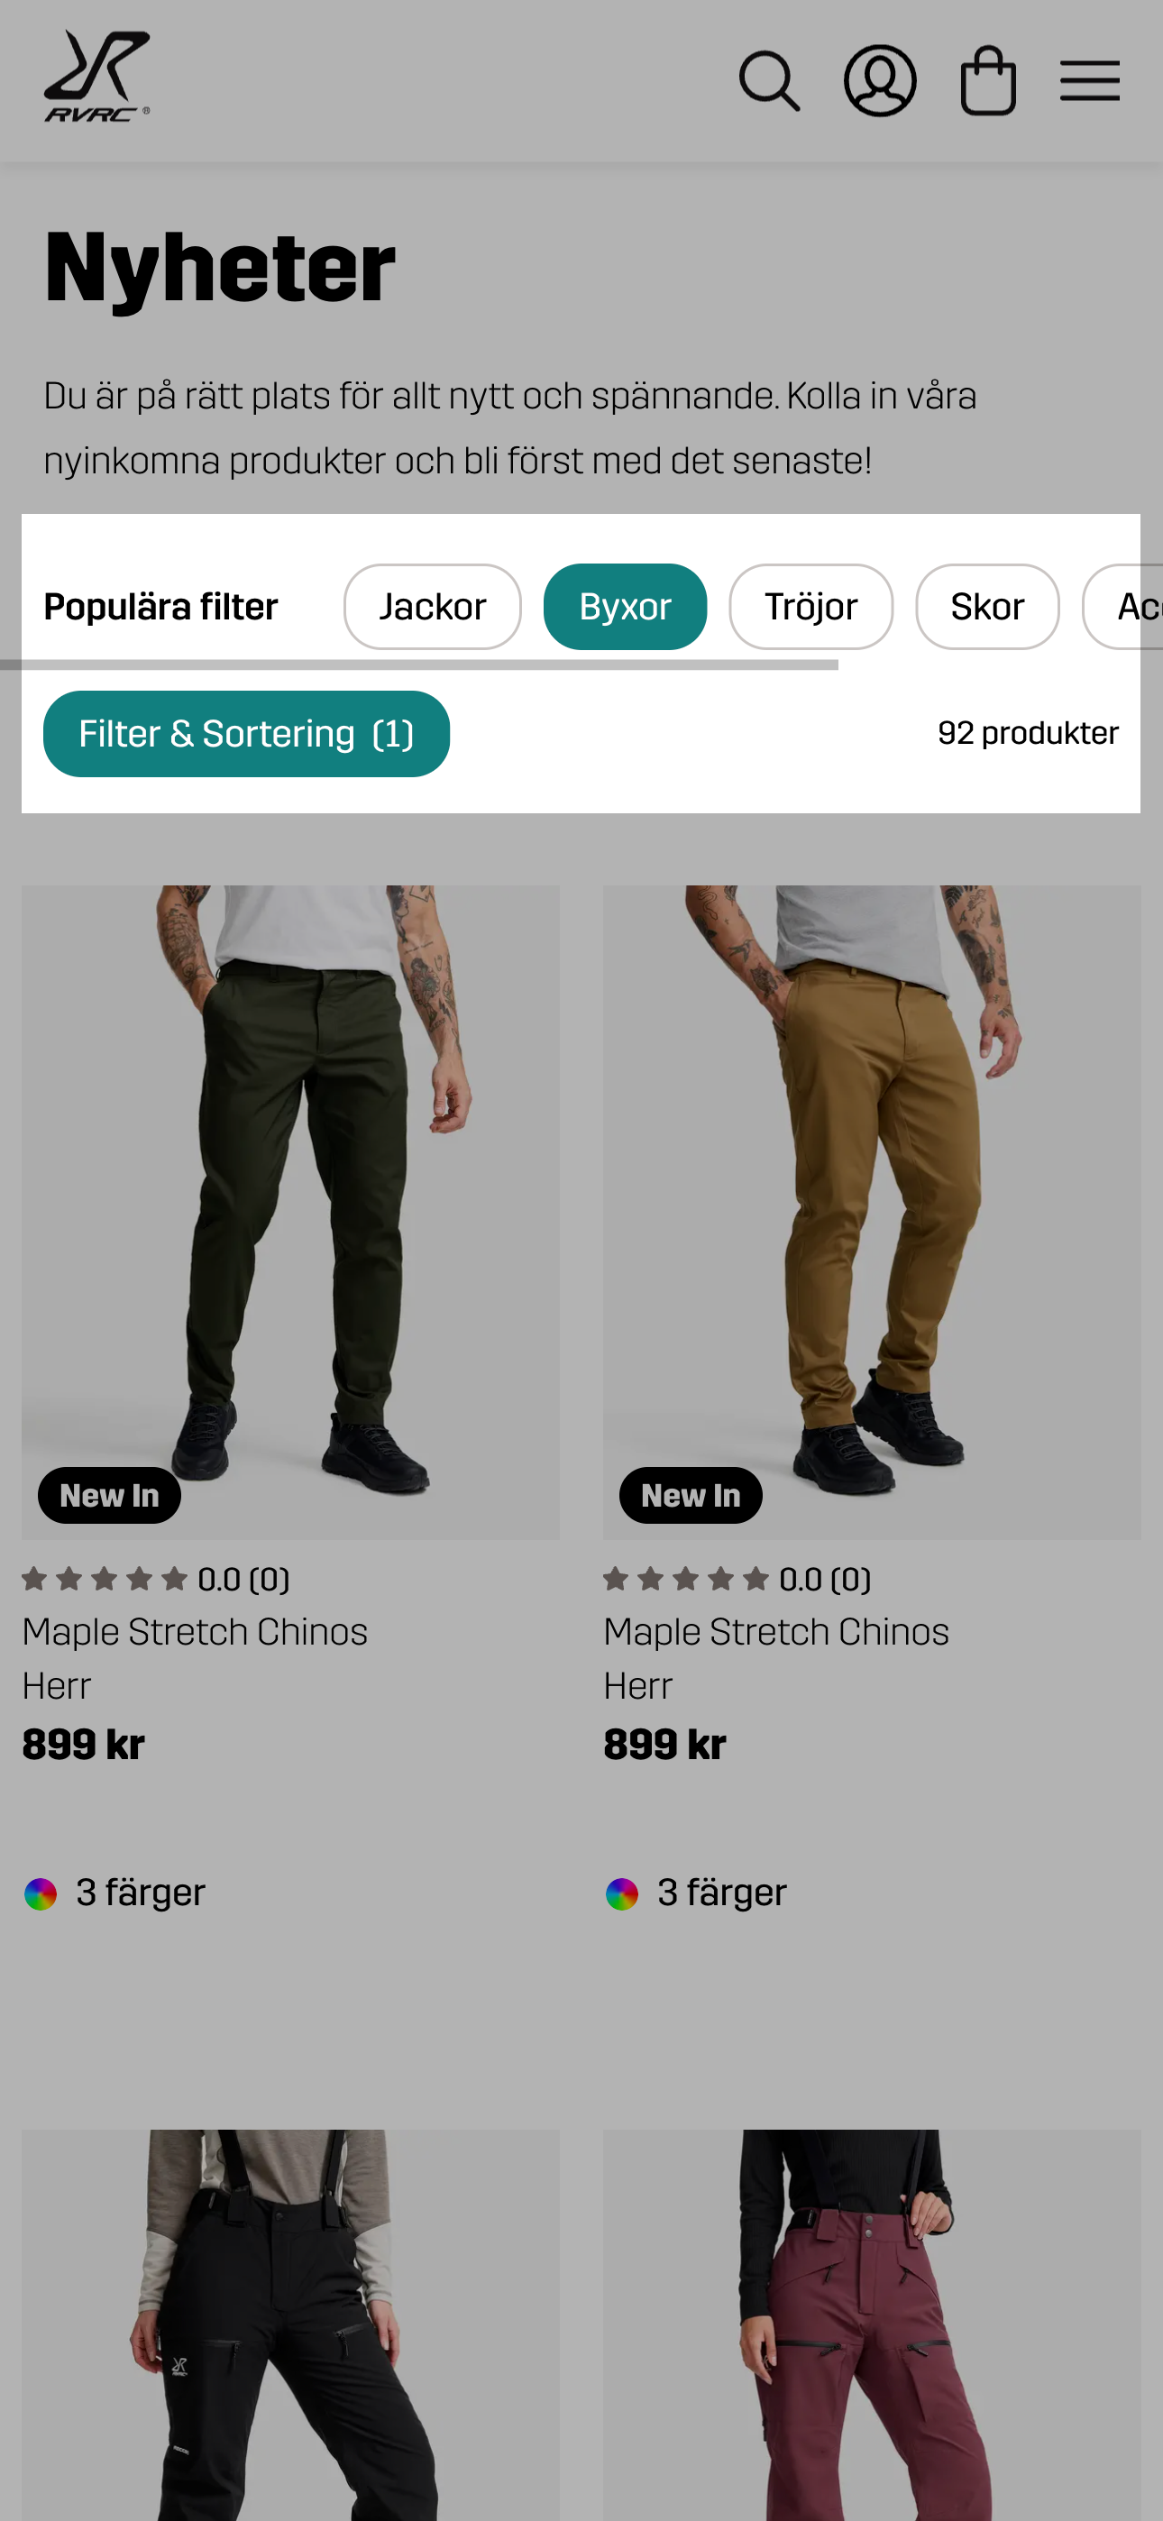The width and height of the screenshot is (1163, 2521).
Task: Click the filter chips horizontal scrollbar
Action: click(421, 665)
